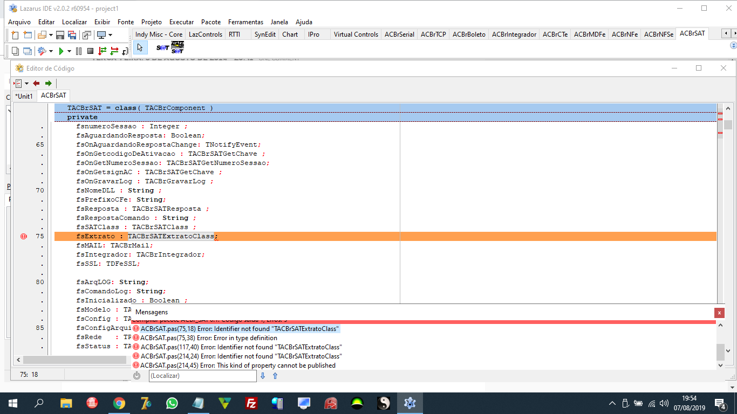This screenshot has height=414, width=737.
Task: Open the Ferramentas menu
Action: [246, 22]
